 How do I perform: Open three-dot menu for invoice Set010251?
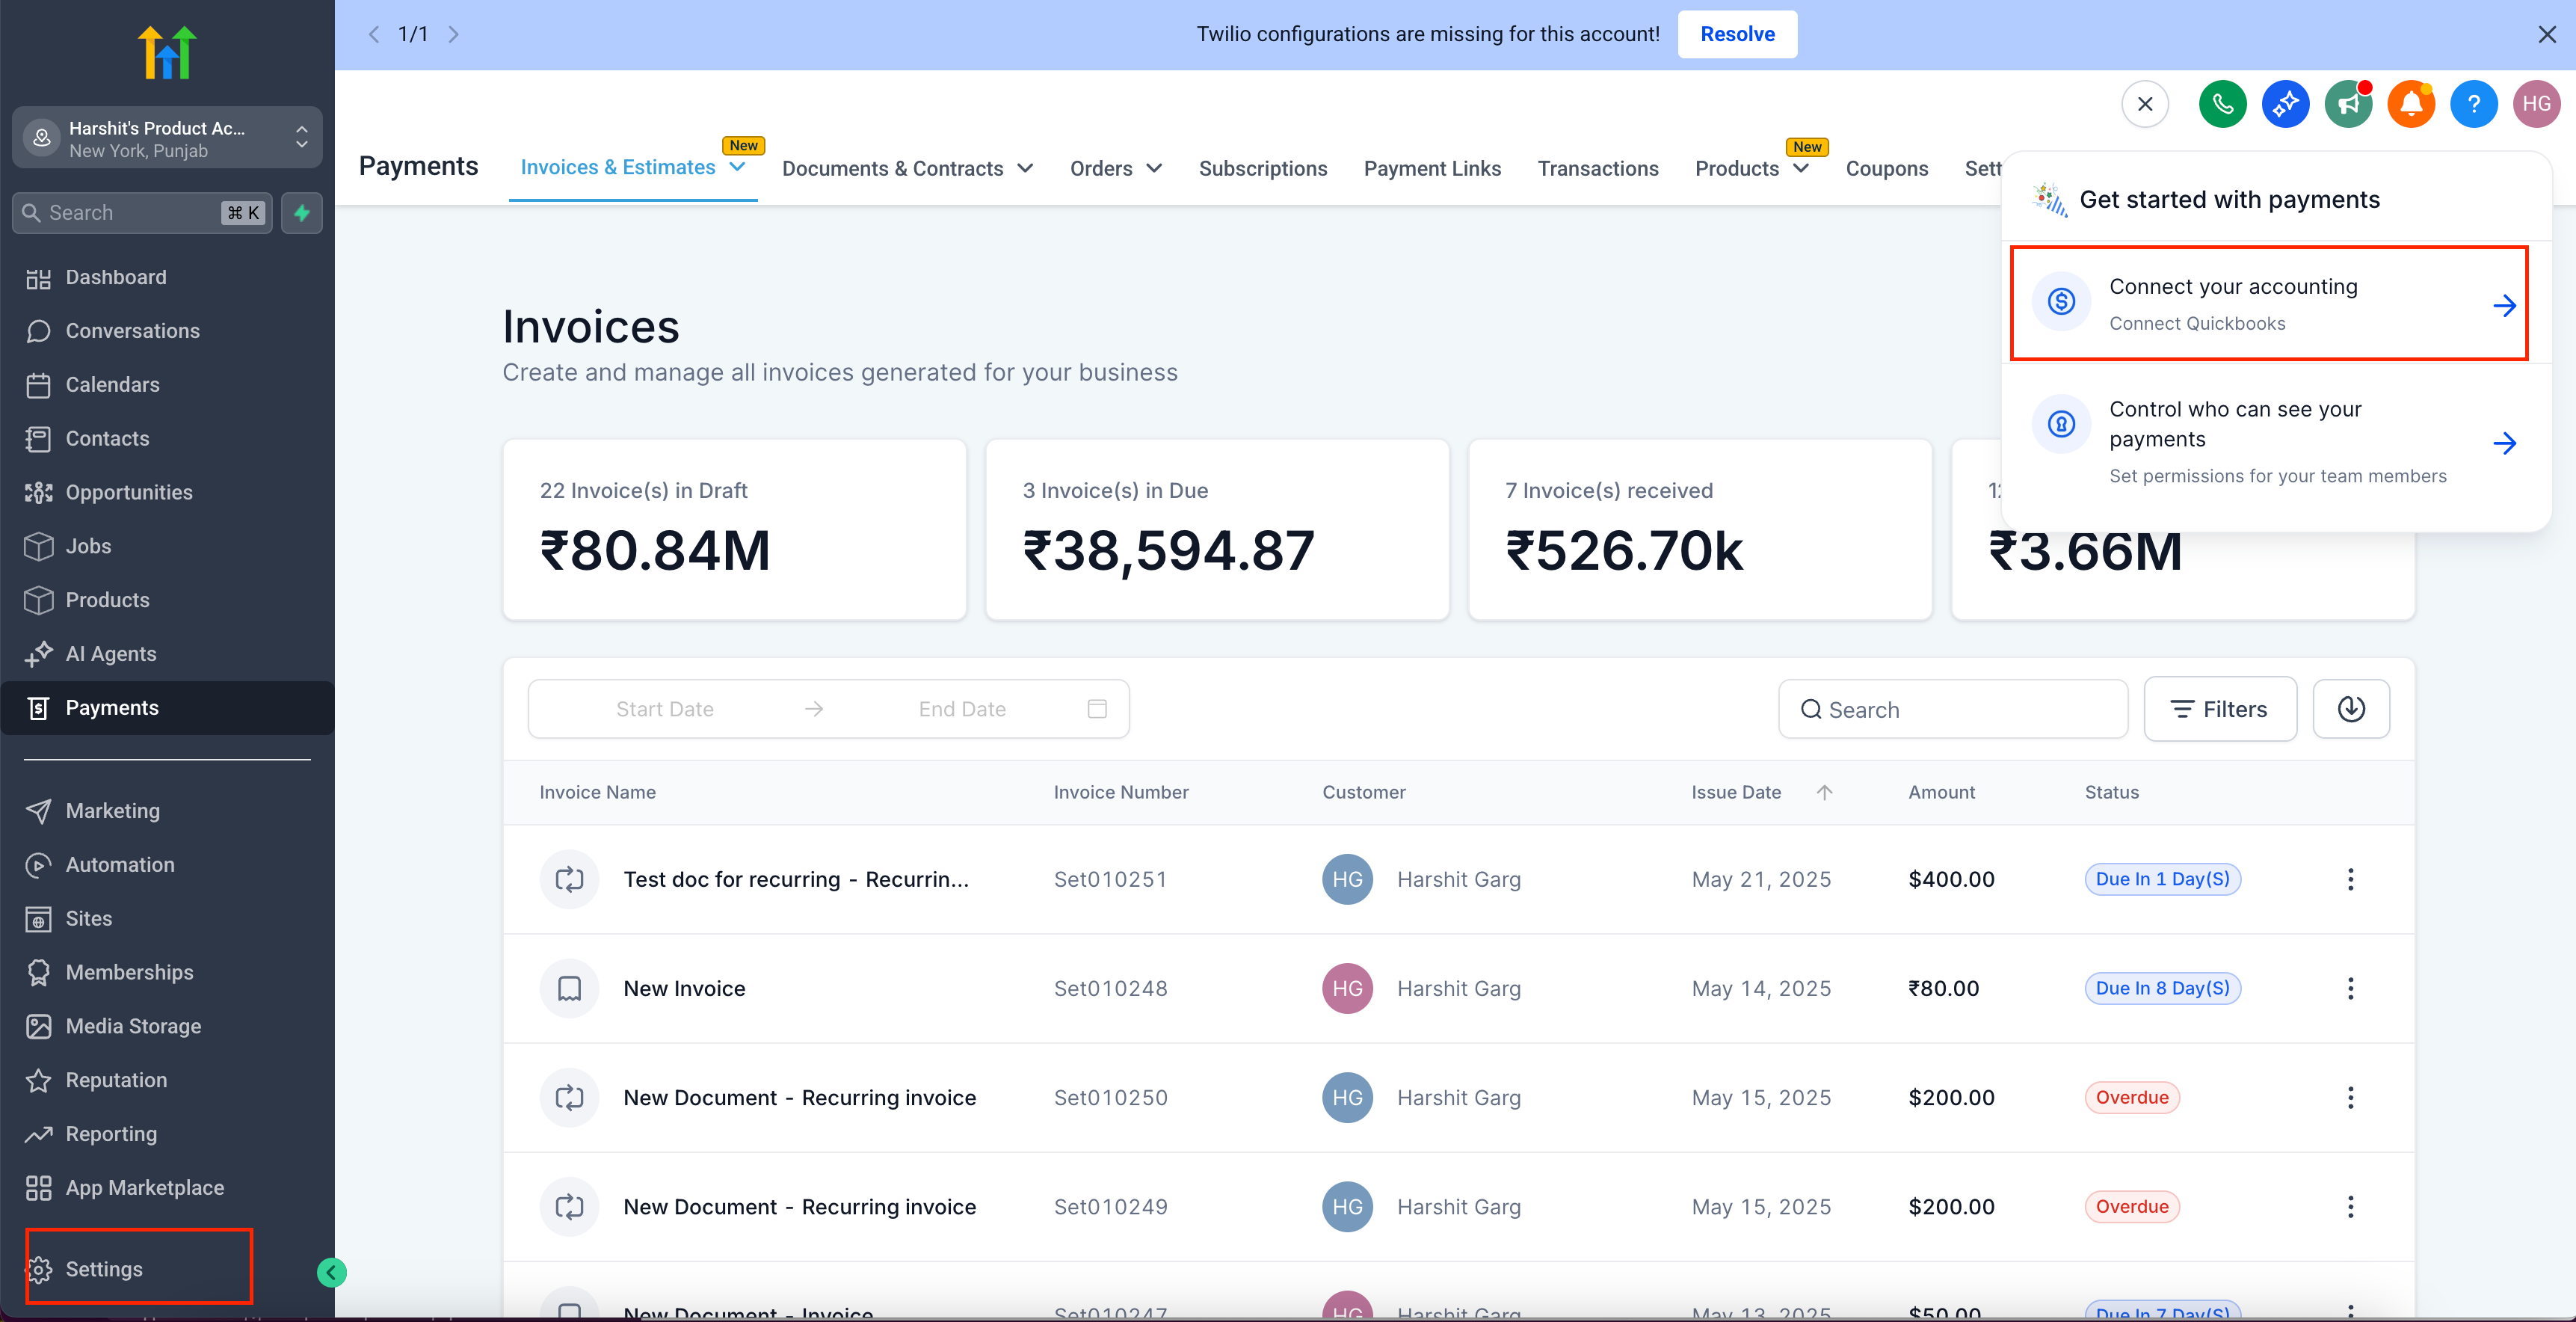(x=2350, y=879)
